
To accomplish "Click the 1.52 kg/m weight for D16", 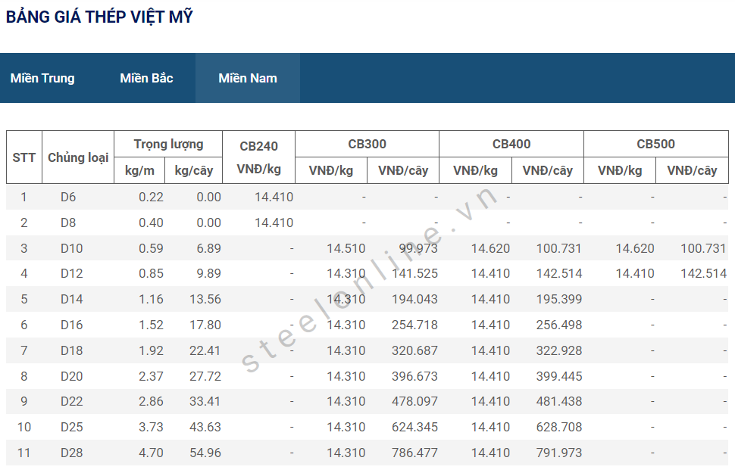I will [151, 325].
